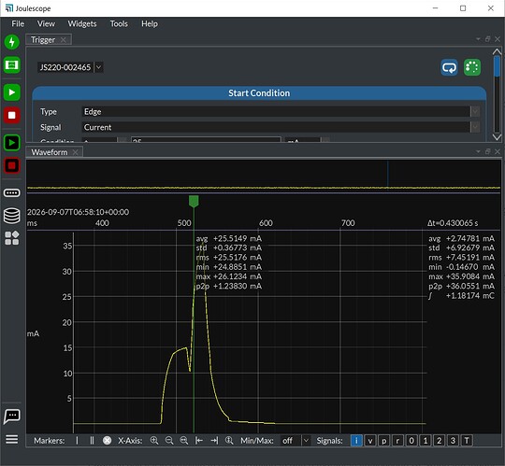The image size is (505, 466).
Task: Click the marker avg +25.5149 mA value
Action: pyautogui.click(x=238, y=239)
